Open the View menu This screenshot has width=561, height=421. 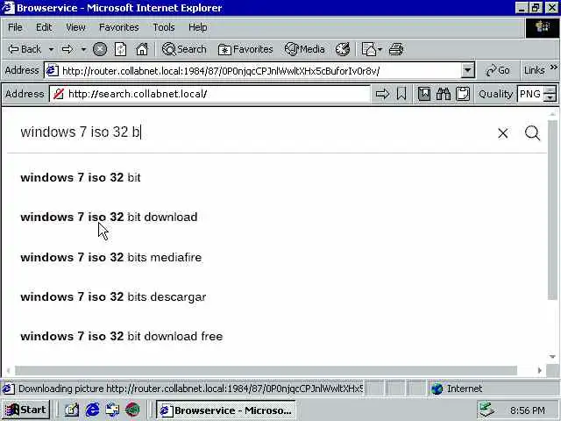pos(75,27)
